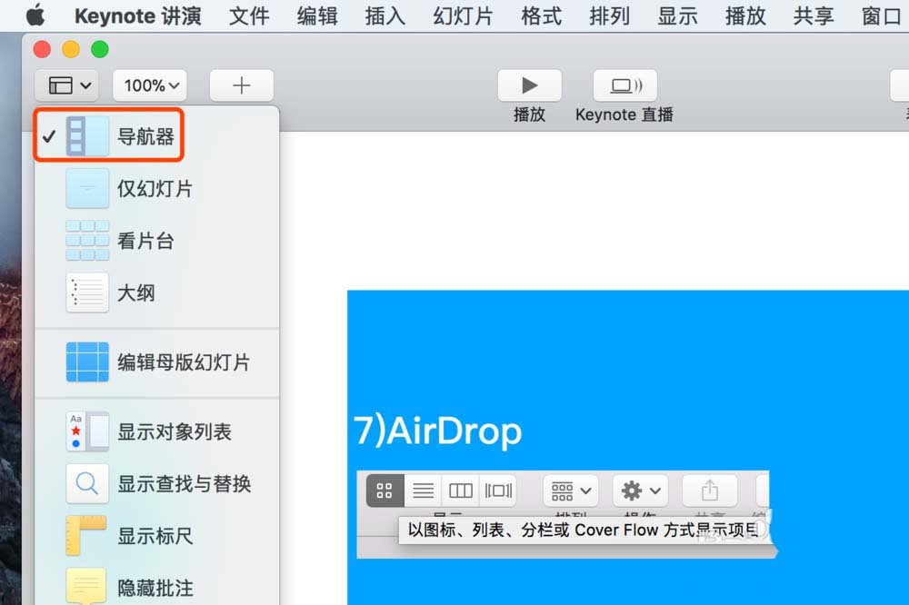Minimize window with yellow button

[x=71, y=49]
